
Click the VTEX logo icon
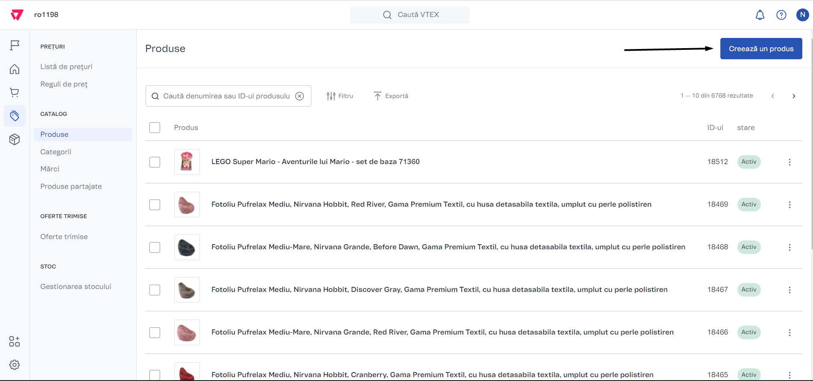(17, 15)
